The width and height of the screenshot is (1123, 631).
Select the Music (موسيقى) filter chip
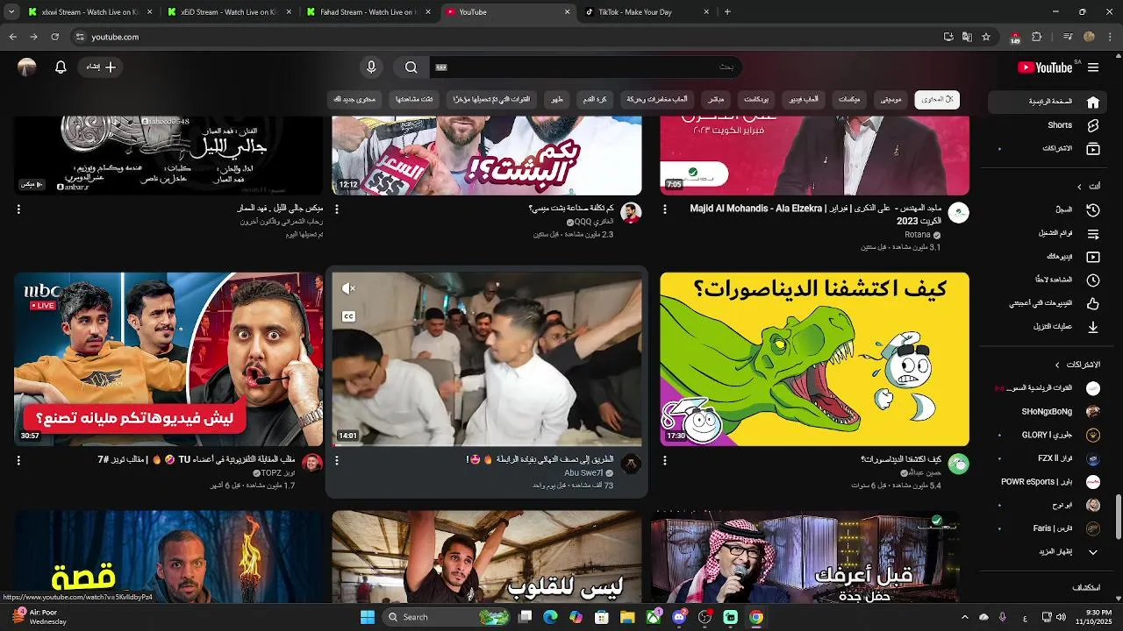pyautogui.click(x=891, y=99)
